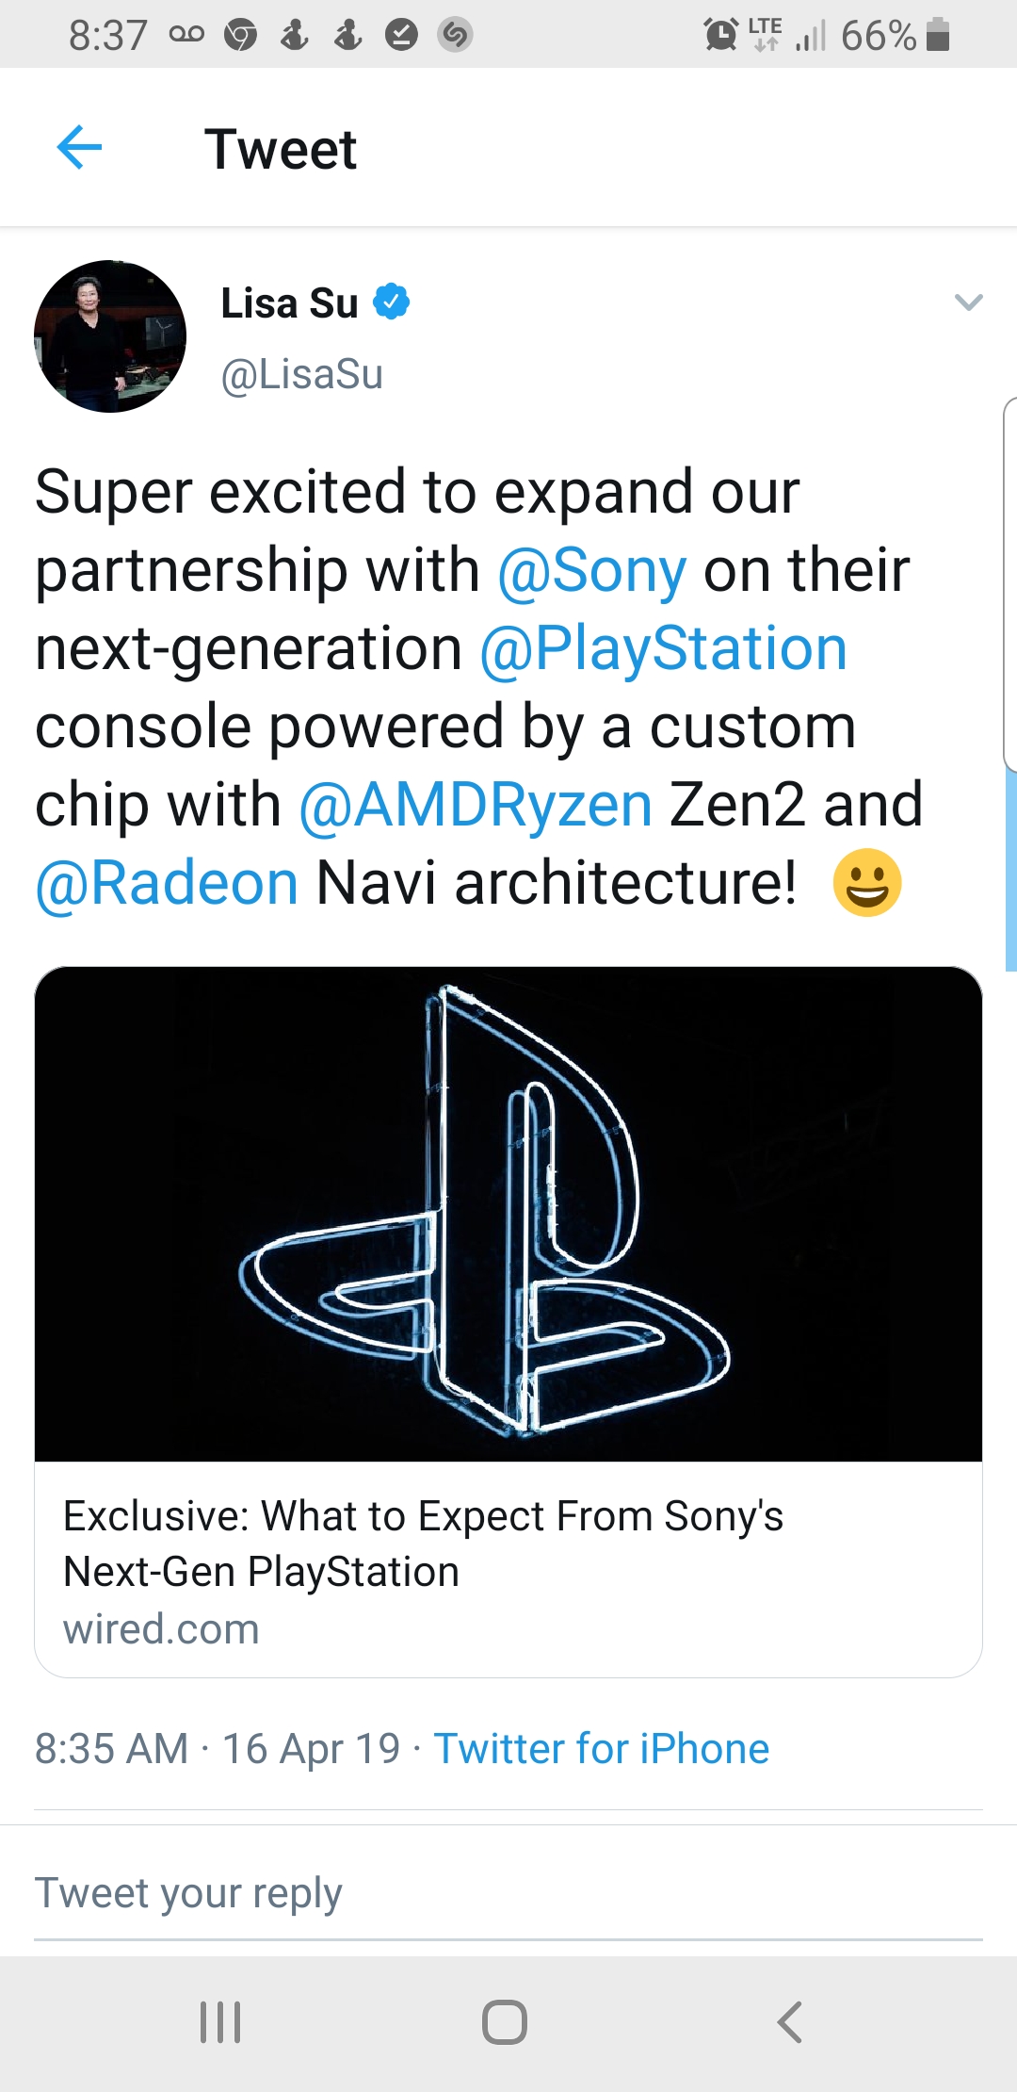Expand the tweet options chevron
This screenshot has height=2092, width=1017.
pos(968,302)
